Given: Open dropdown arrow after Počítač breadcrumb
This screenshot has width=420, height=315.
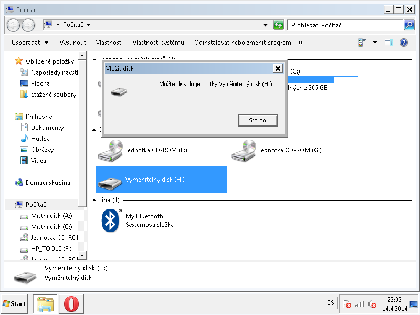Looking at the screenshot, I should coord(88,25).
